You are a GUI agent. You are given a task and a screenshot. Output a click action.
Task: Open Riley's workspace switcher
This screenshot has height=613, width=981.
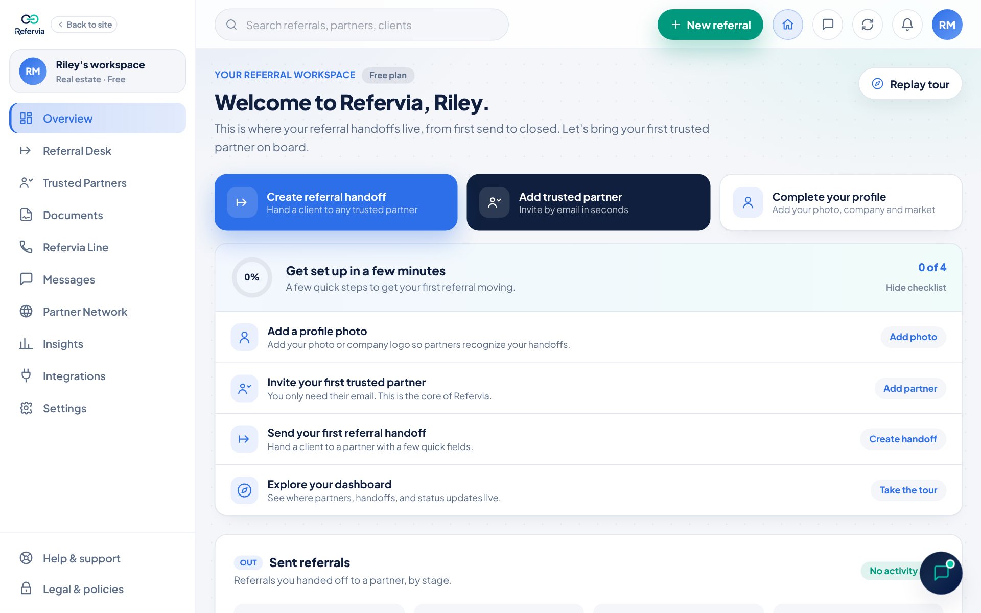[98, 71]
